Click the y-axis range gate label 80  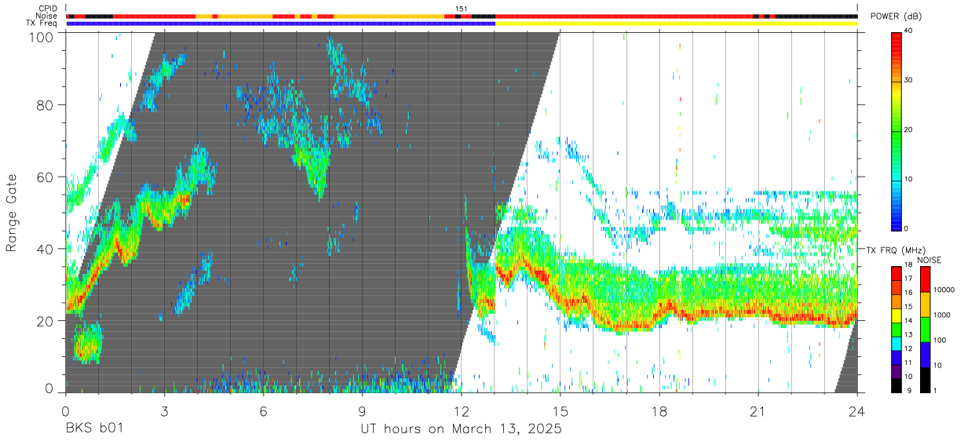(46, 105)
